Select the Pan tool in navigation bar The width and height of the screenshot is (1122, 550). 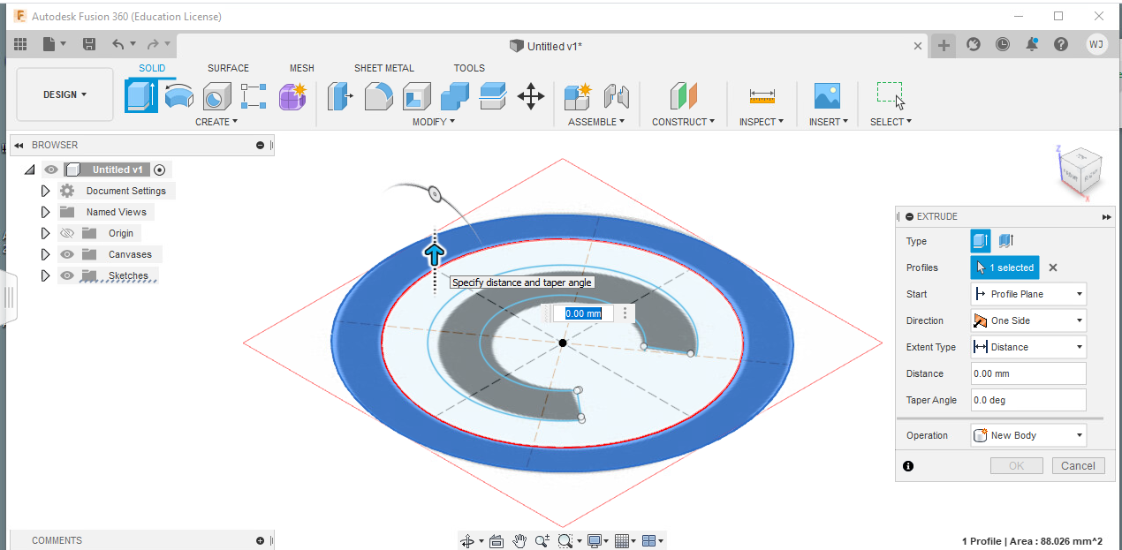(520, 540)
